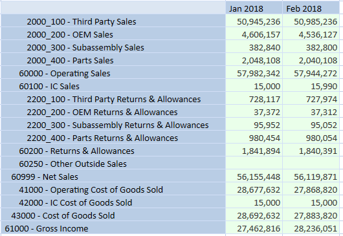Click the 43000 - Cost of Goods Sold label
343x236 pixels.
[63, 215]
